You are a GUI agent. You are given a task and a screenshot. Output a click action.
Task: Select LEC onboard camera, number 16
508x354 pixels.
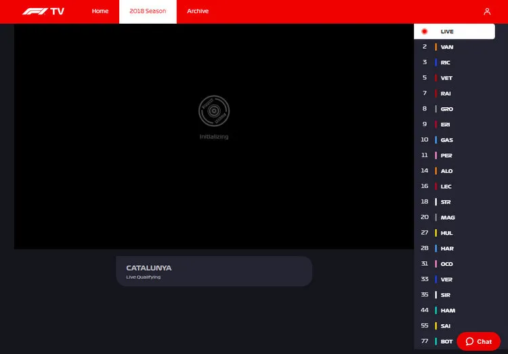click(x=454, y=186)
